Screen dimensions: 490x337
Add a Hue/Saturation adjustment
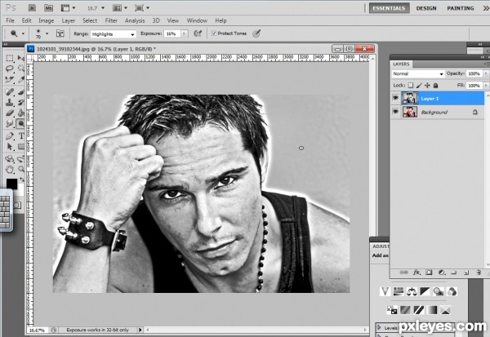399,291
